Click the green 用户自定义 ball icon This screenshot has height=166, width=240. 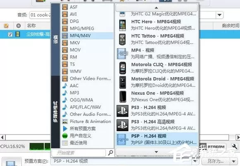[x=65, y=136]
